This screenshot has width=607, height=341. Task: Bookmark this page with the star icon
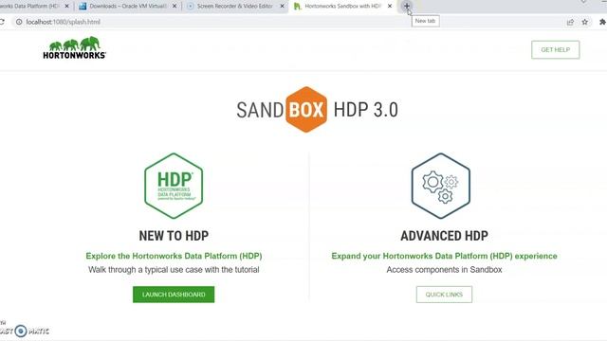coord(585,22)
